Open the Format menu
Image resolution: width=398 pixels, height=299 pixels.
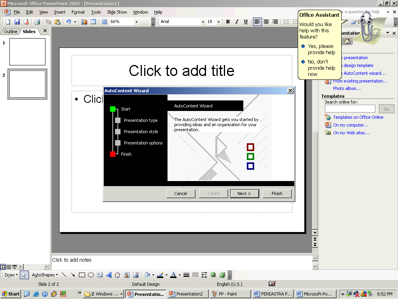point(78,12)
